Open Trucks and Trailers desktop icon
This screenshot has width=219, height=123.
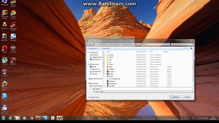point(4,14)
